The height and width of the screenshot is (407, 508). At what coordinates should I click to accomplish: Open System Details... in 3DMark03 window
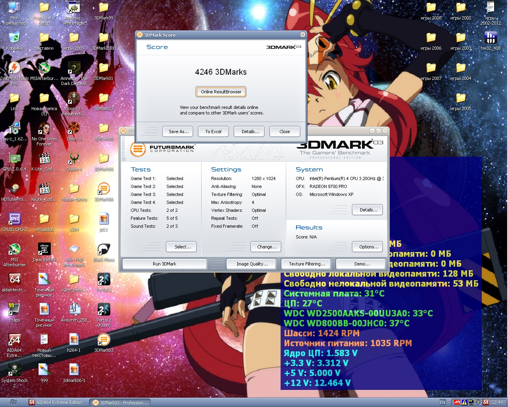pos(368,210)
